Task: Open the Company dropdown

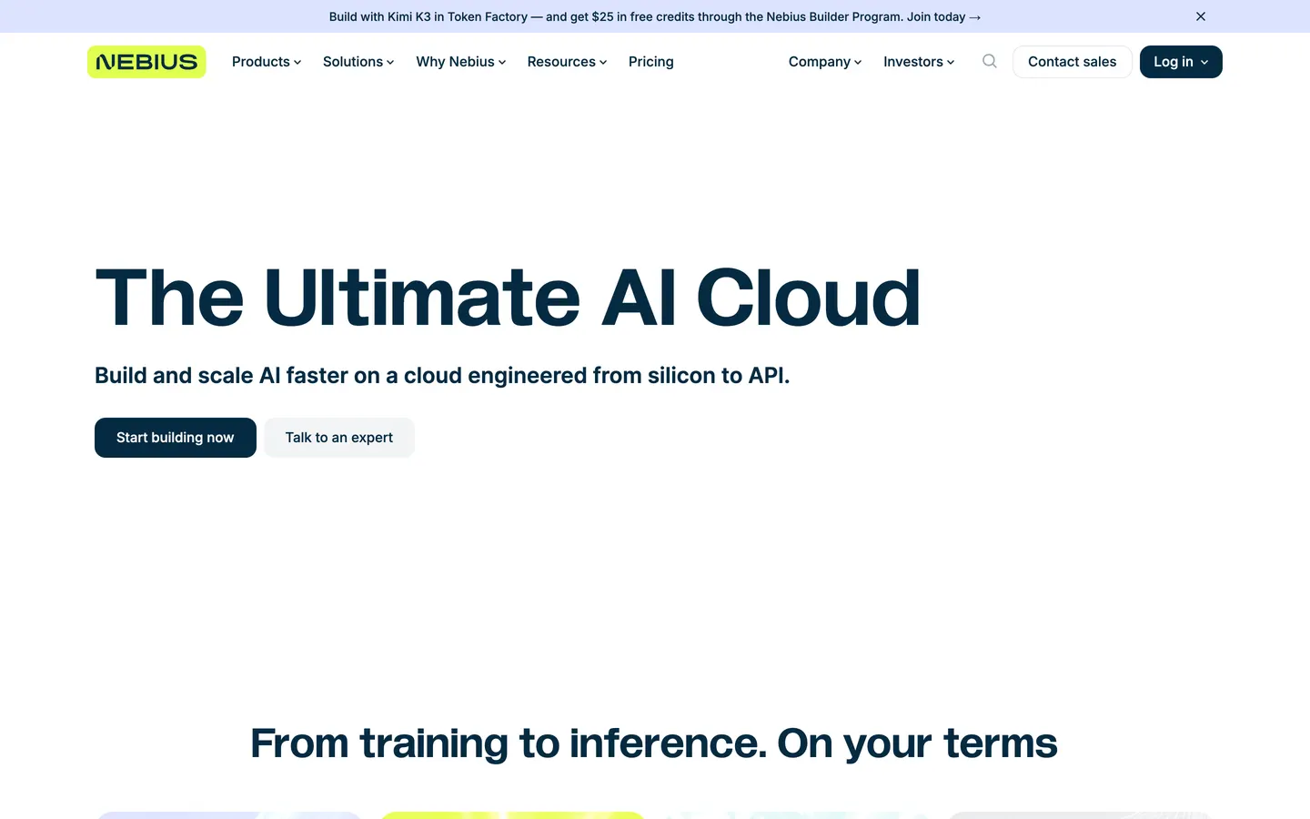Action: (825, 62)
